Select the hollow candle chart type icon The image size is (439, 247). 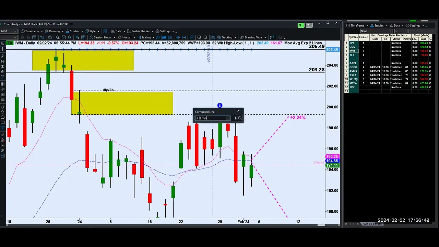pyautogui.click(x=170, y=37)
